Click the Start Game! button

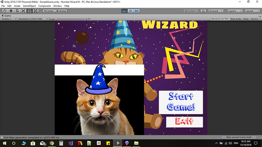[181, 102]
